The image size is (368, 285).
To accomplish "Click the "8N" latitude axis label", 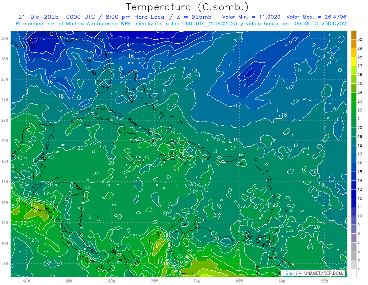I will point(6,264).
